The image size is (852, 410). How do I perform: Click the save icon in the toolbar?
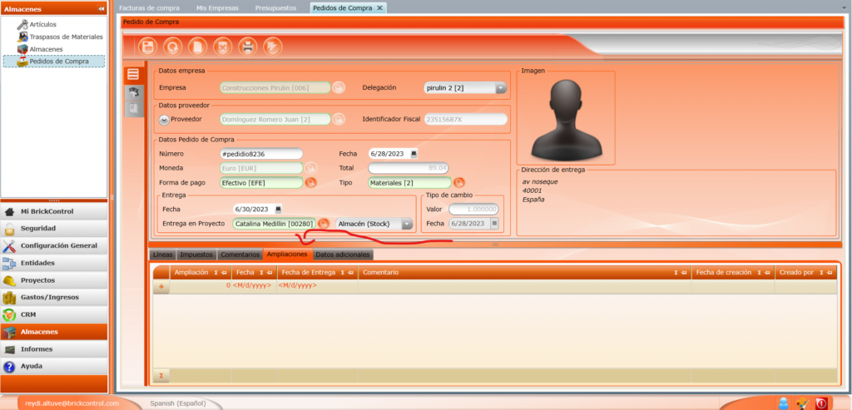tap(149, 47)
